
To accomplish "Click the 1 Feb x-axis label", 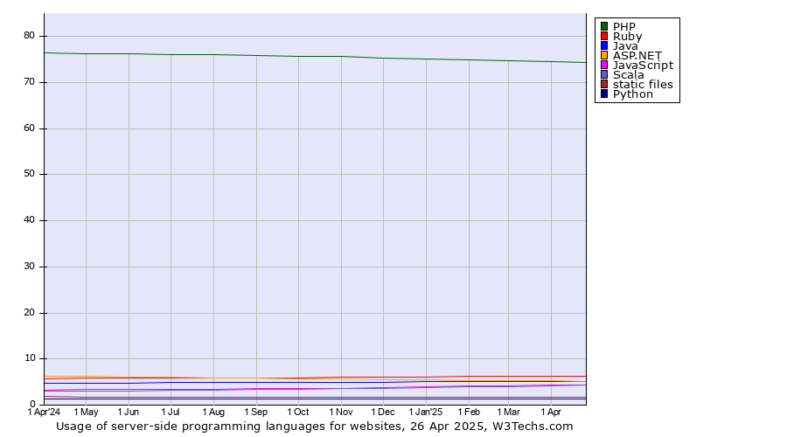I will tap(469, 412).
